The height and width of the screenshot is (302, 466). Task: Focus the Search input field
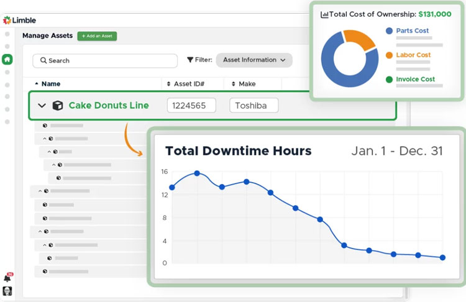pyautogui.click(x=105, y=61)
